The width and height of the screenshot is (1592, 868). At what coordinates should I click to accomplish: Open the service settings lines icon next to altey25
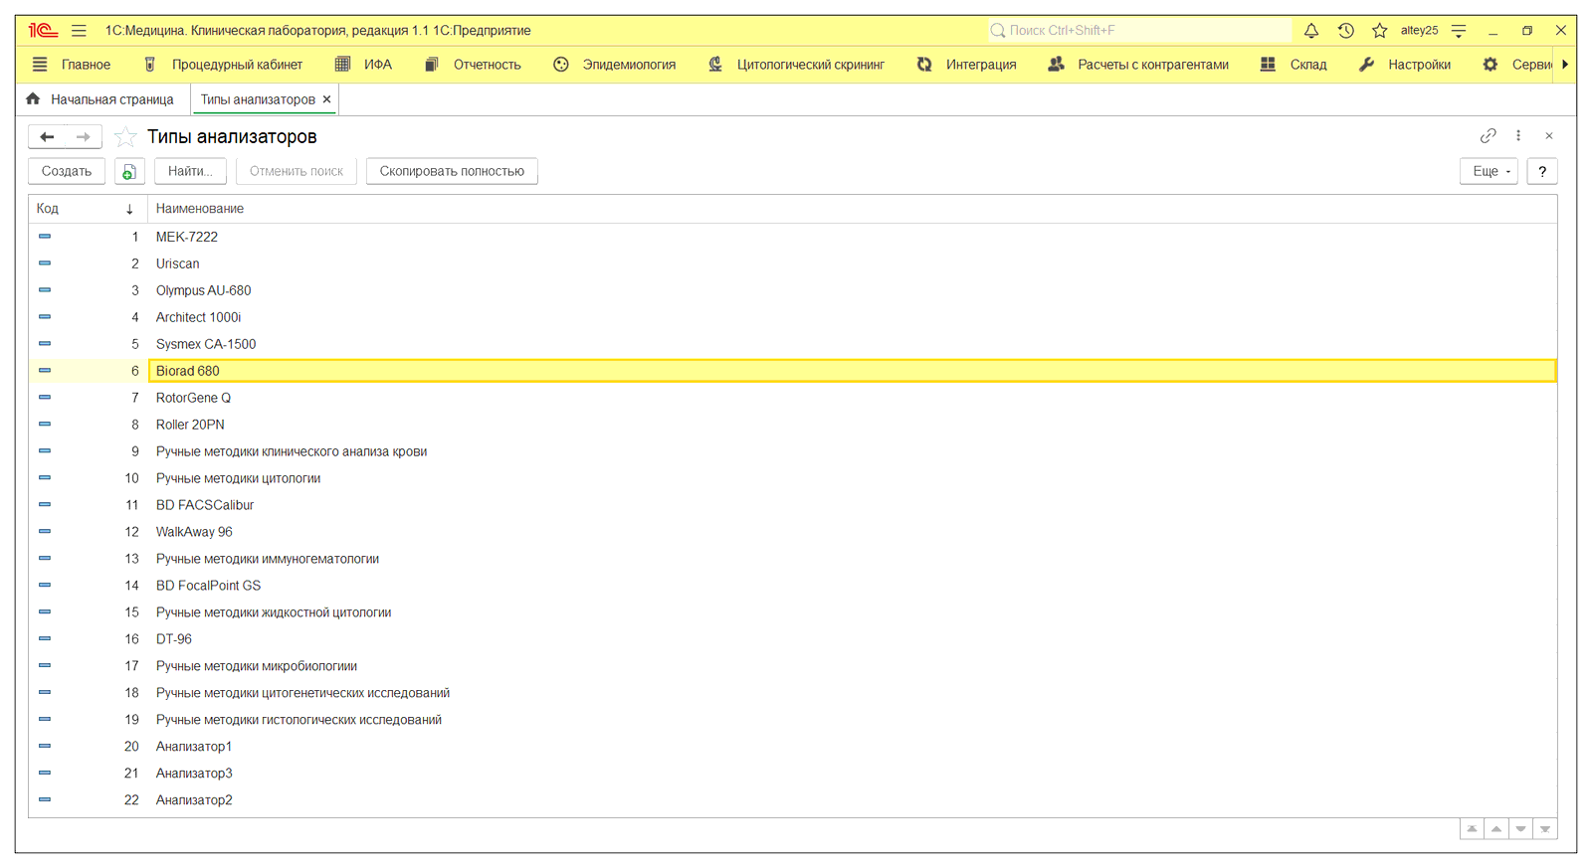[x=1459, y=31]
